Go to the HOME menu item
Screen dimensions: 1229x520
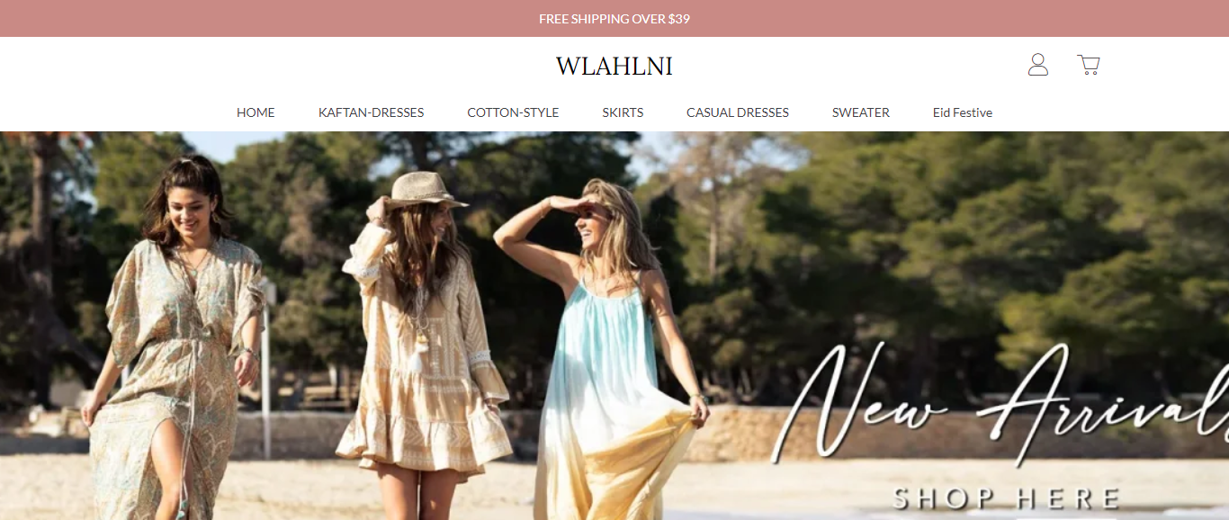pos(256,112)
